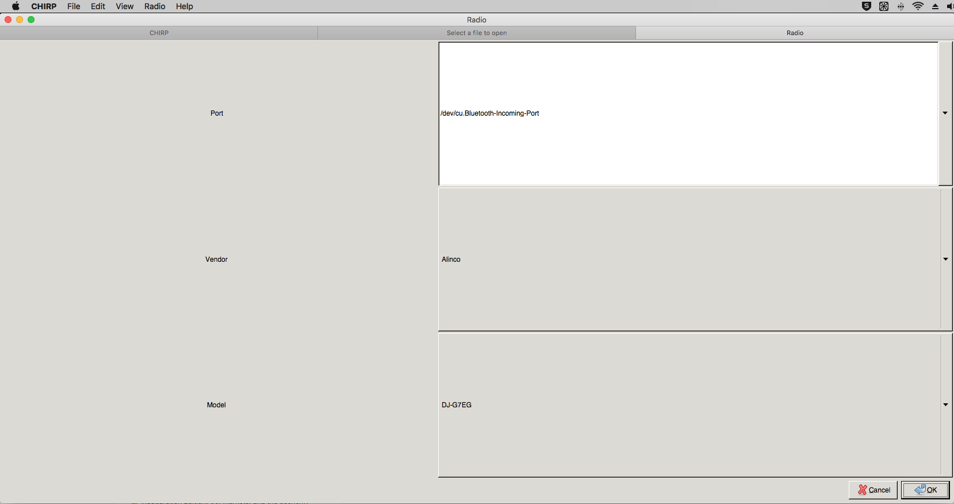Viewport: 954px width, 504px height.
Task: Switch to the CHIRP window tab
Action: pos(159,33)
